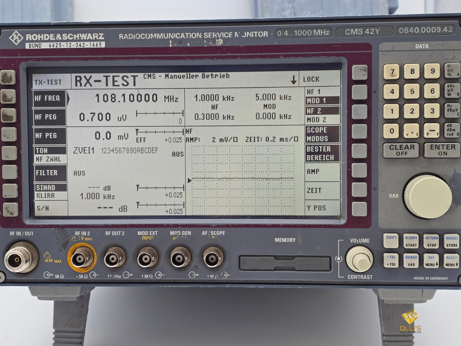This screenshot has width=461, height=346.
Task: Tap the 8 key on the DATA keypad
Action: [412, 71]
